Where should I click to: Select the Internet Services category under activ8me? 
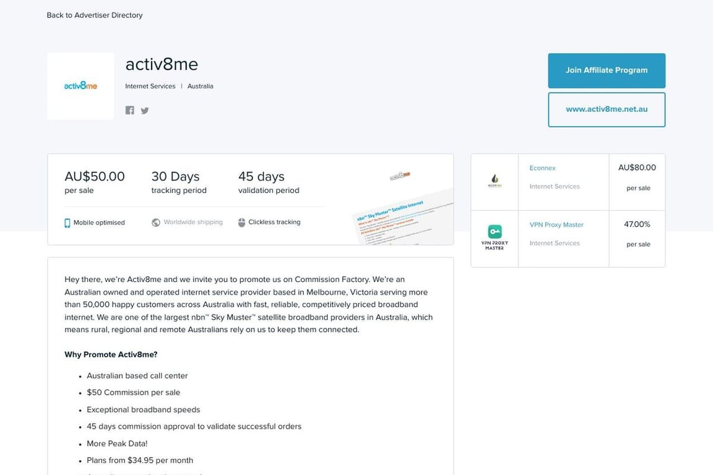pos(150,86)
